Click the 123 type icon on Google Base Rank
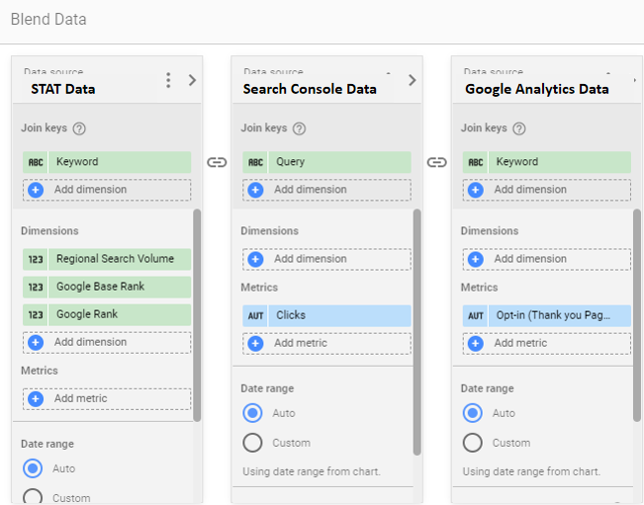The width and height of the screenshot is (644, 505). pyautogui.click(x=36, y=287)
